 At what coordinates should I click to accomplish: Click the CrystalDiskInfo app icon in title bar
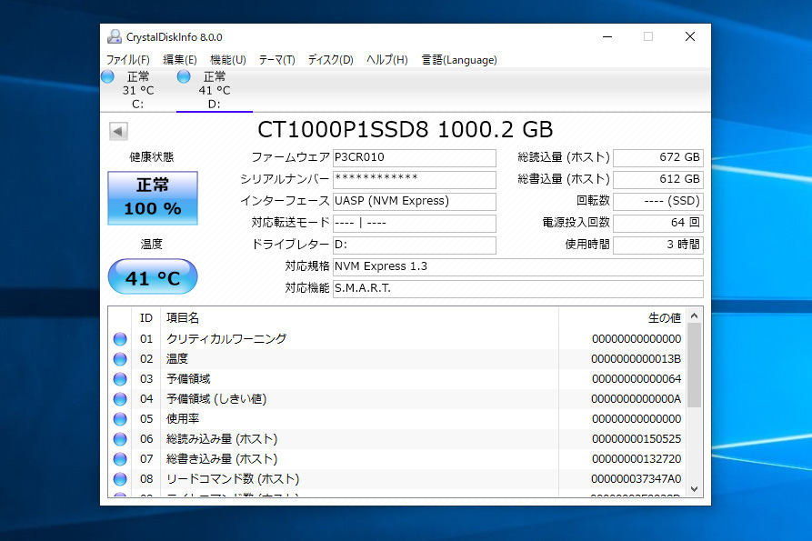(114, 36)
